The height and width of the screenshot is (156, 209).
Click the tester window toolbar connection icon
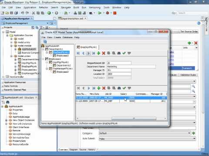coord(45,42)
